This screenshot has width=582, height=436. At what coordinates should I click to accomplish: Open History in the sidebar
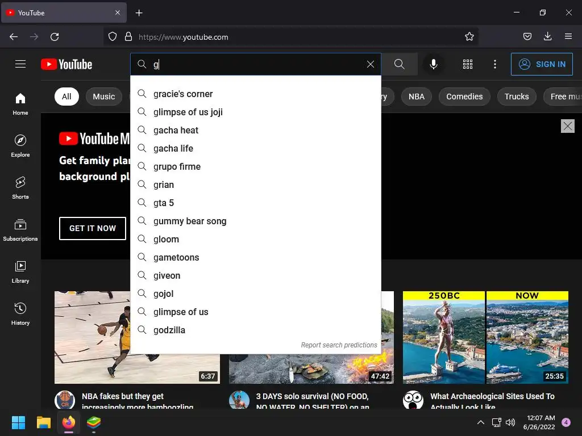pyautogui.click(x=20, y=314)
